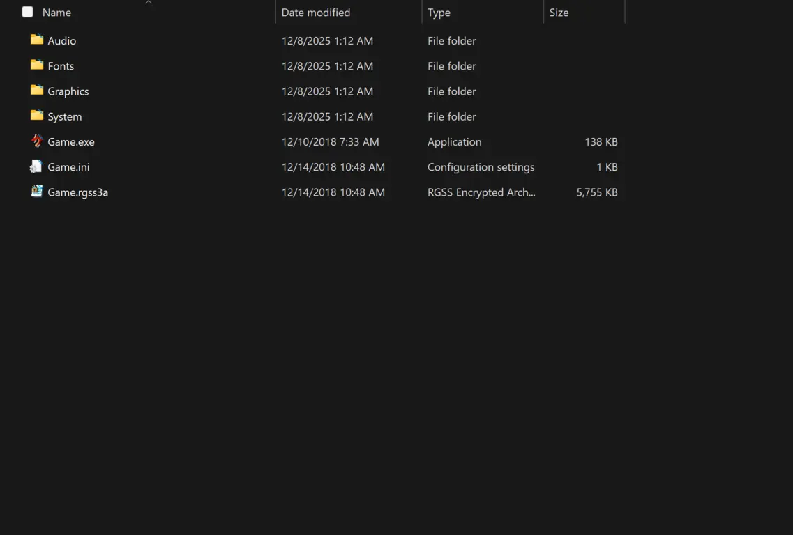Click the ascending sort arrow above Name

149,3
